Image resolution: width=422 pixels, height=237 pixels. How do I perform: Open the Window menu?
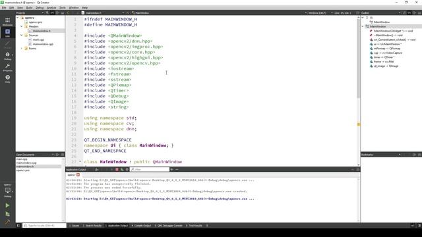click(74, 7)
